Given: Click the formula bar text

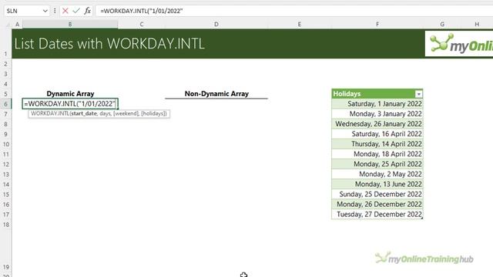Looking at the screenshot, I should point(142,11).
